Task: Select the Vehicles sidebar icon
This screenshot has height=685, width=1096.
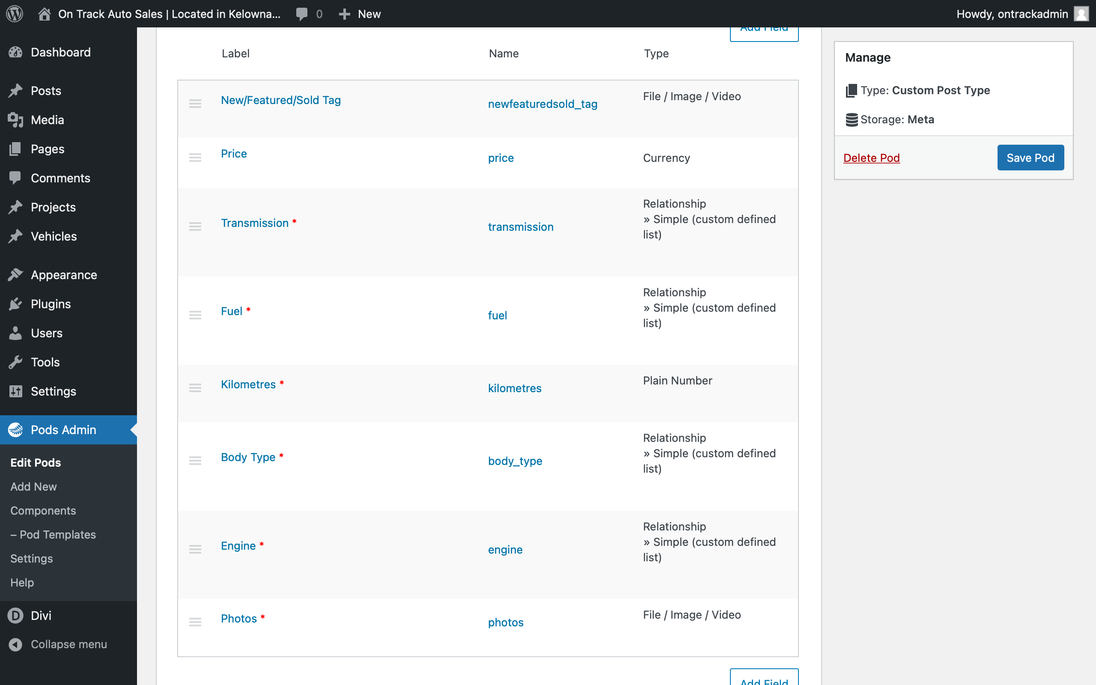Action: tap(16, 236)
